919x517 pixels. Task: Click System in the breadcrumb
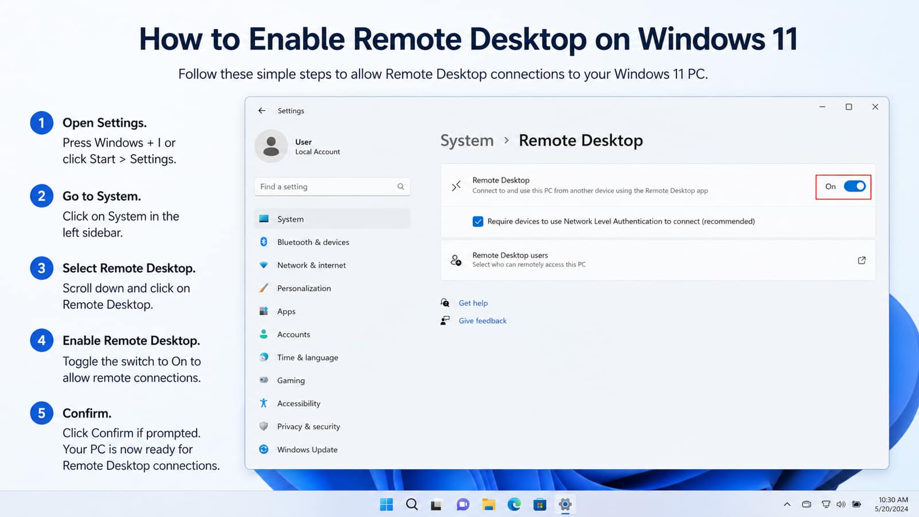click(x=467, y=140)
